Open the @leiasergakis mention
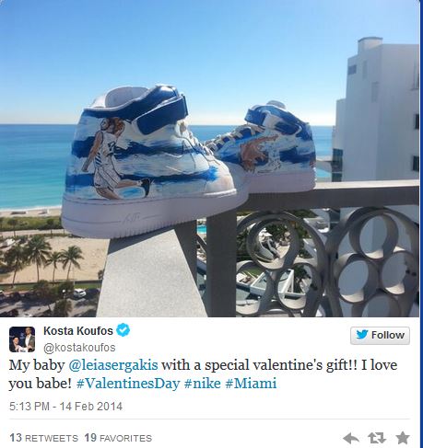The image size is (423, 448). [113, 365]
